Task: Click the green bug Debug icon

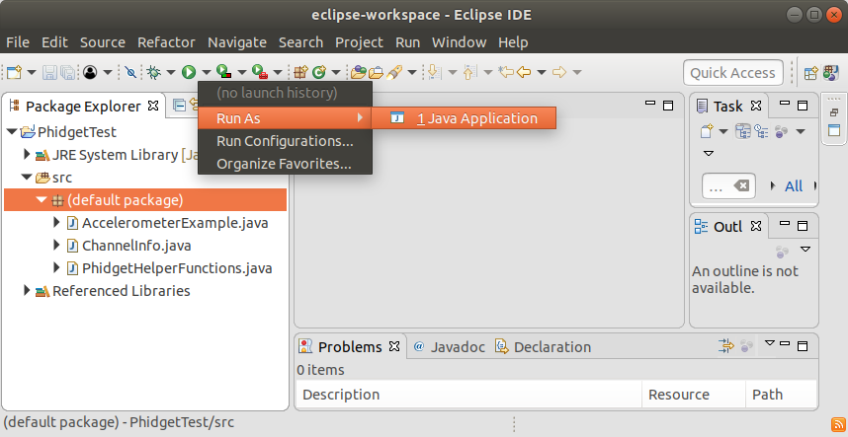Action: (x=154, y=72)
